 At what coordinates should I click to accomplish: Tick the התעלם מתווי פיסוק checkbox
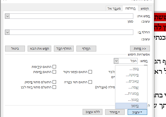(x=54, y=82)
